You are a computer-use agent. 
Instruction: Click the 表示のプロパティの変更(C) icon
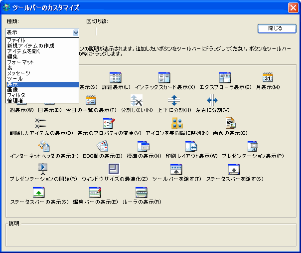[x=108, y=123]
